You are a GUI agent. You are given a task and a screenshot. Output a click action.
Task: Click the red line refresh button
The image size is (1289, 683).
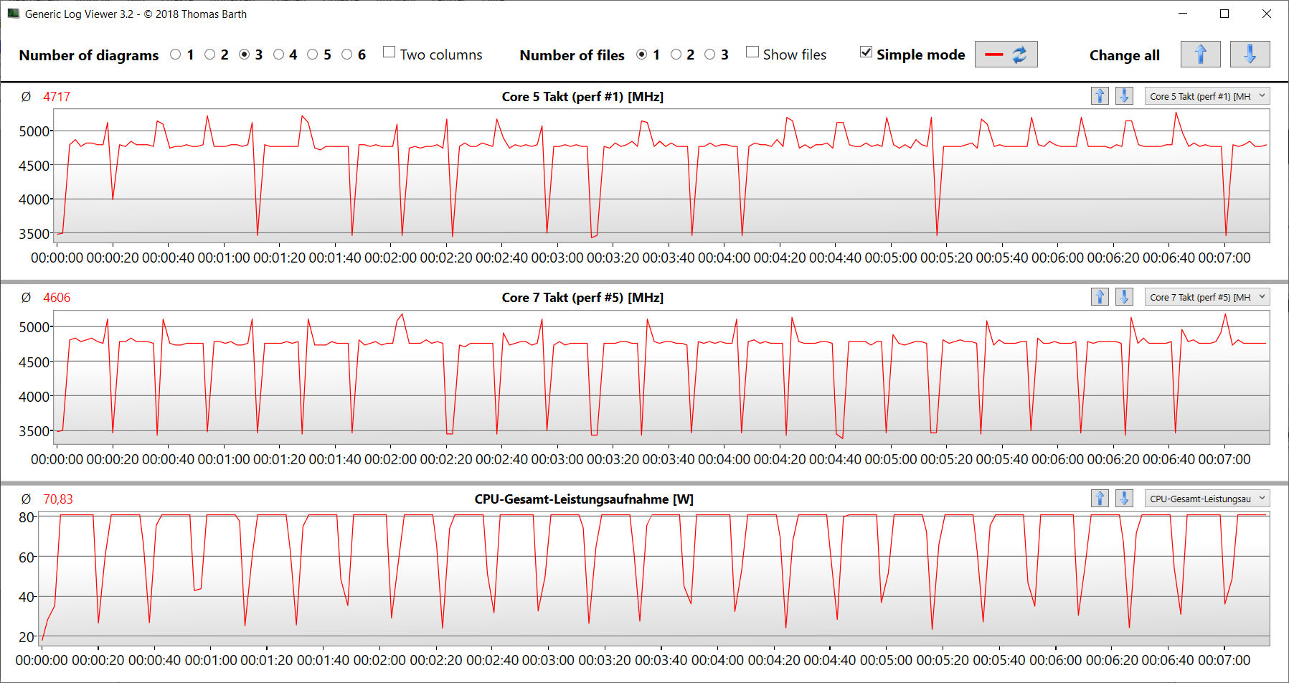point(1006,55)
